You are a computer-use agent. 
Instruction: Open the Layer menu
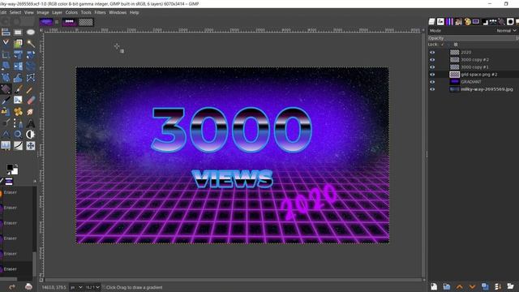(57, 13)
